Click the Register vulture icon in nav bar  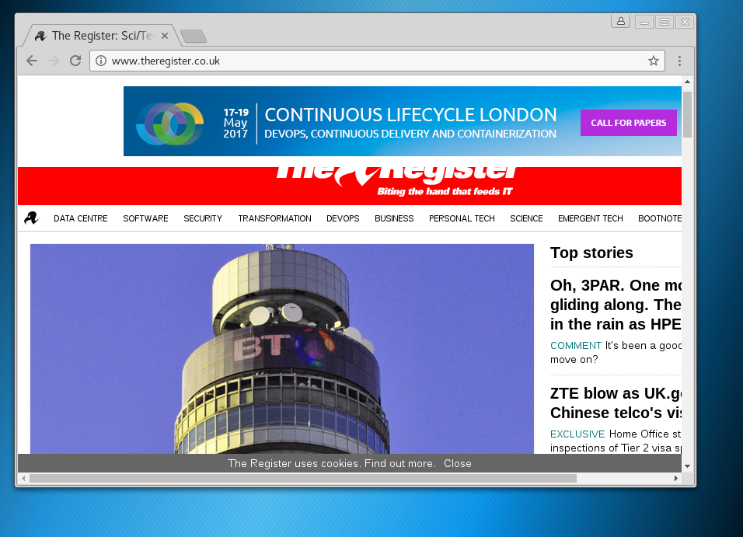[31, 218]
